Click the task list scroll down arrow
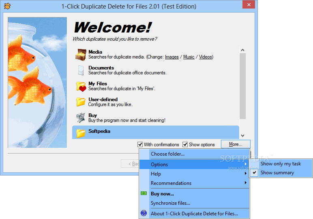 (242, 136)
